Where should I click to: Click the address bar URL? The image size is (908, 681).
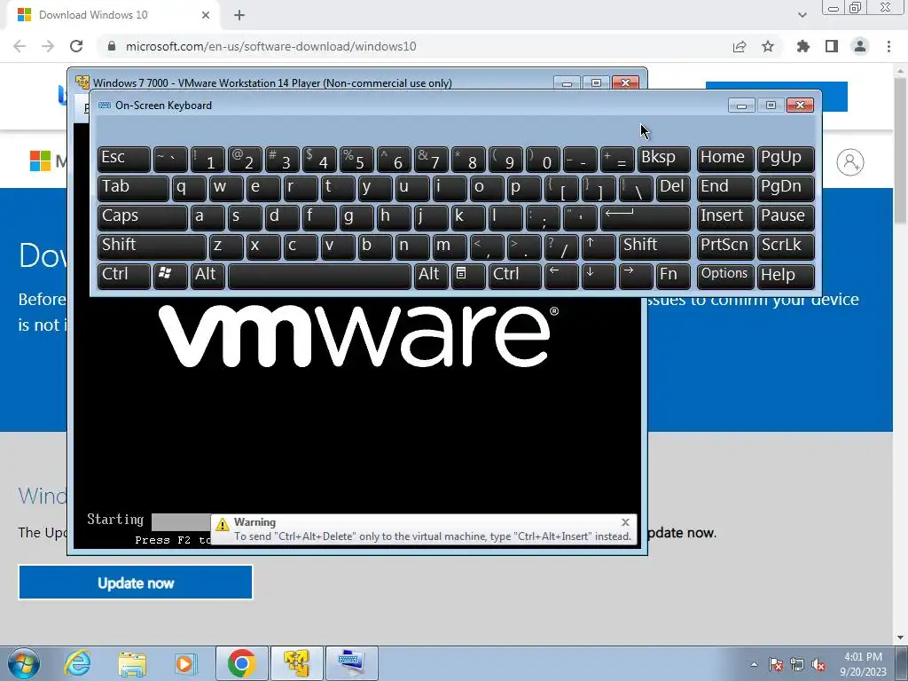coord(271,46)
